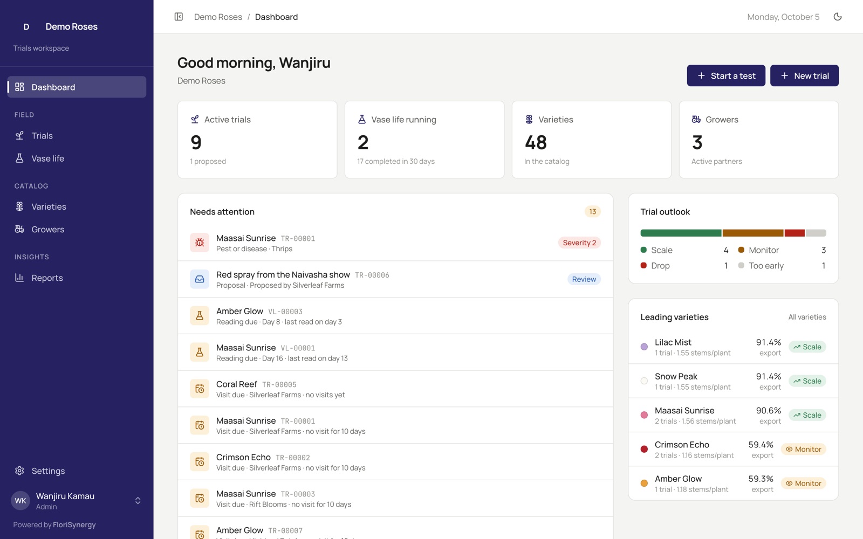Open Trials in the sidebar
The height and width of the screenshot is (539, 863).
click(x=77, y=136)
